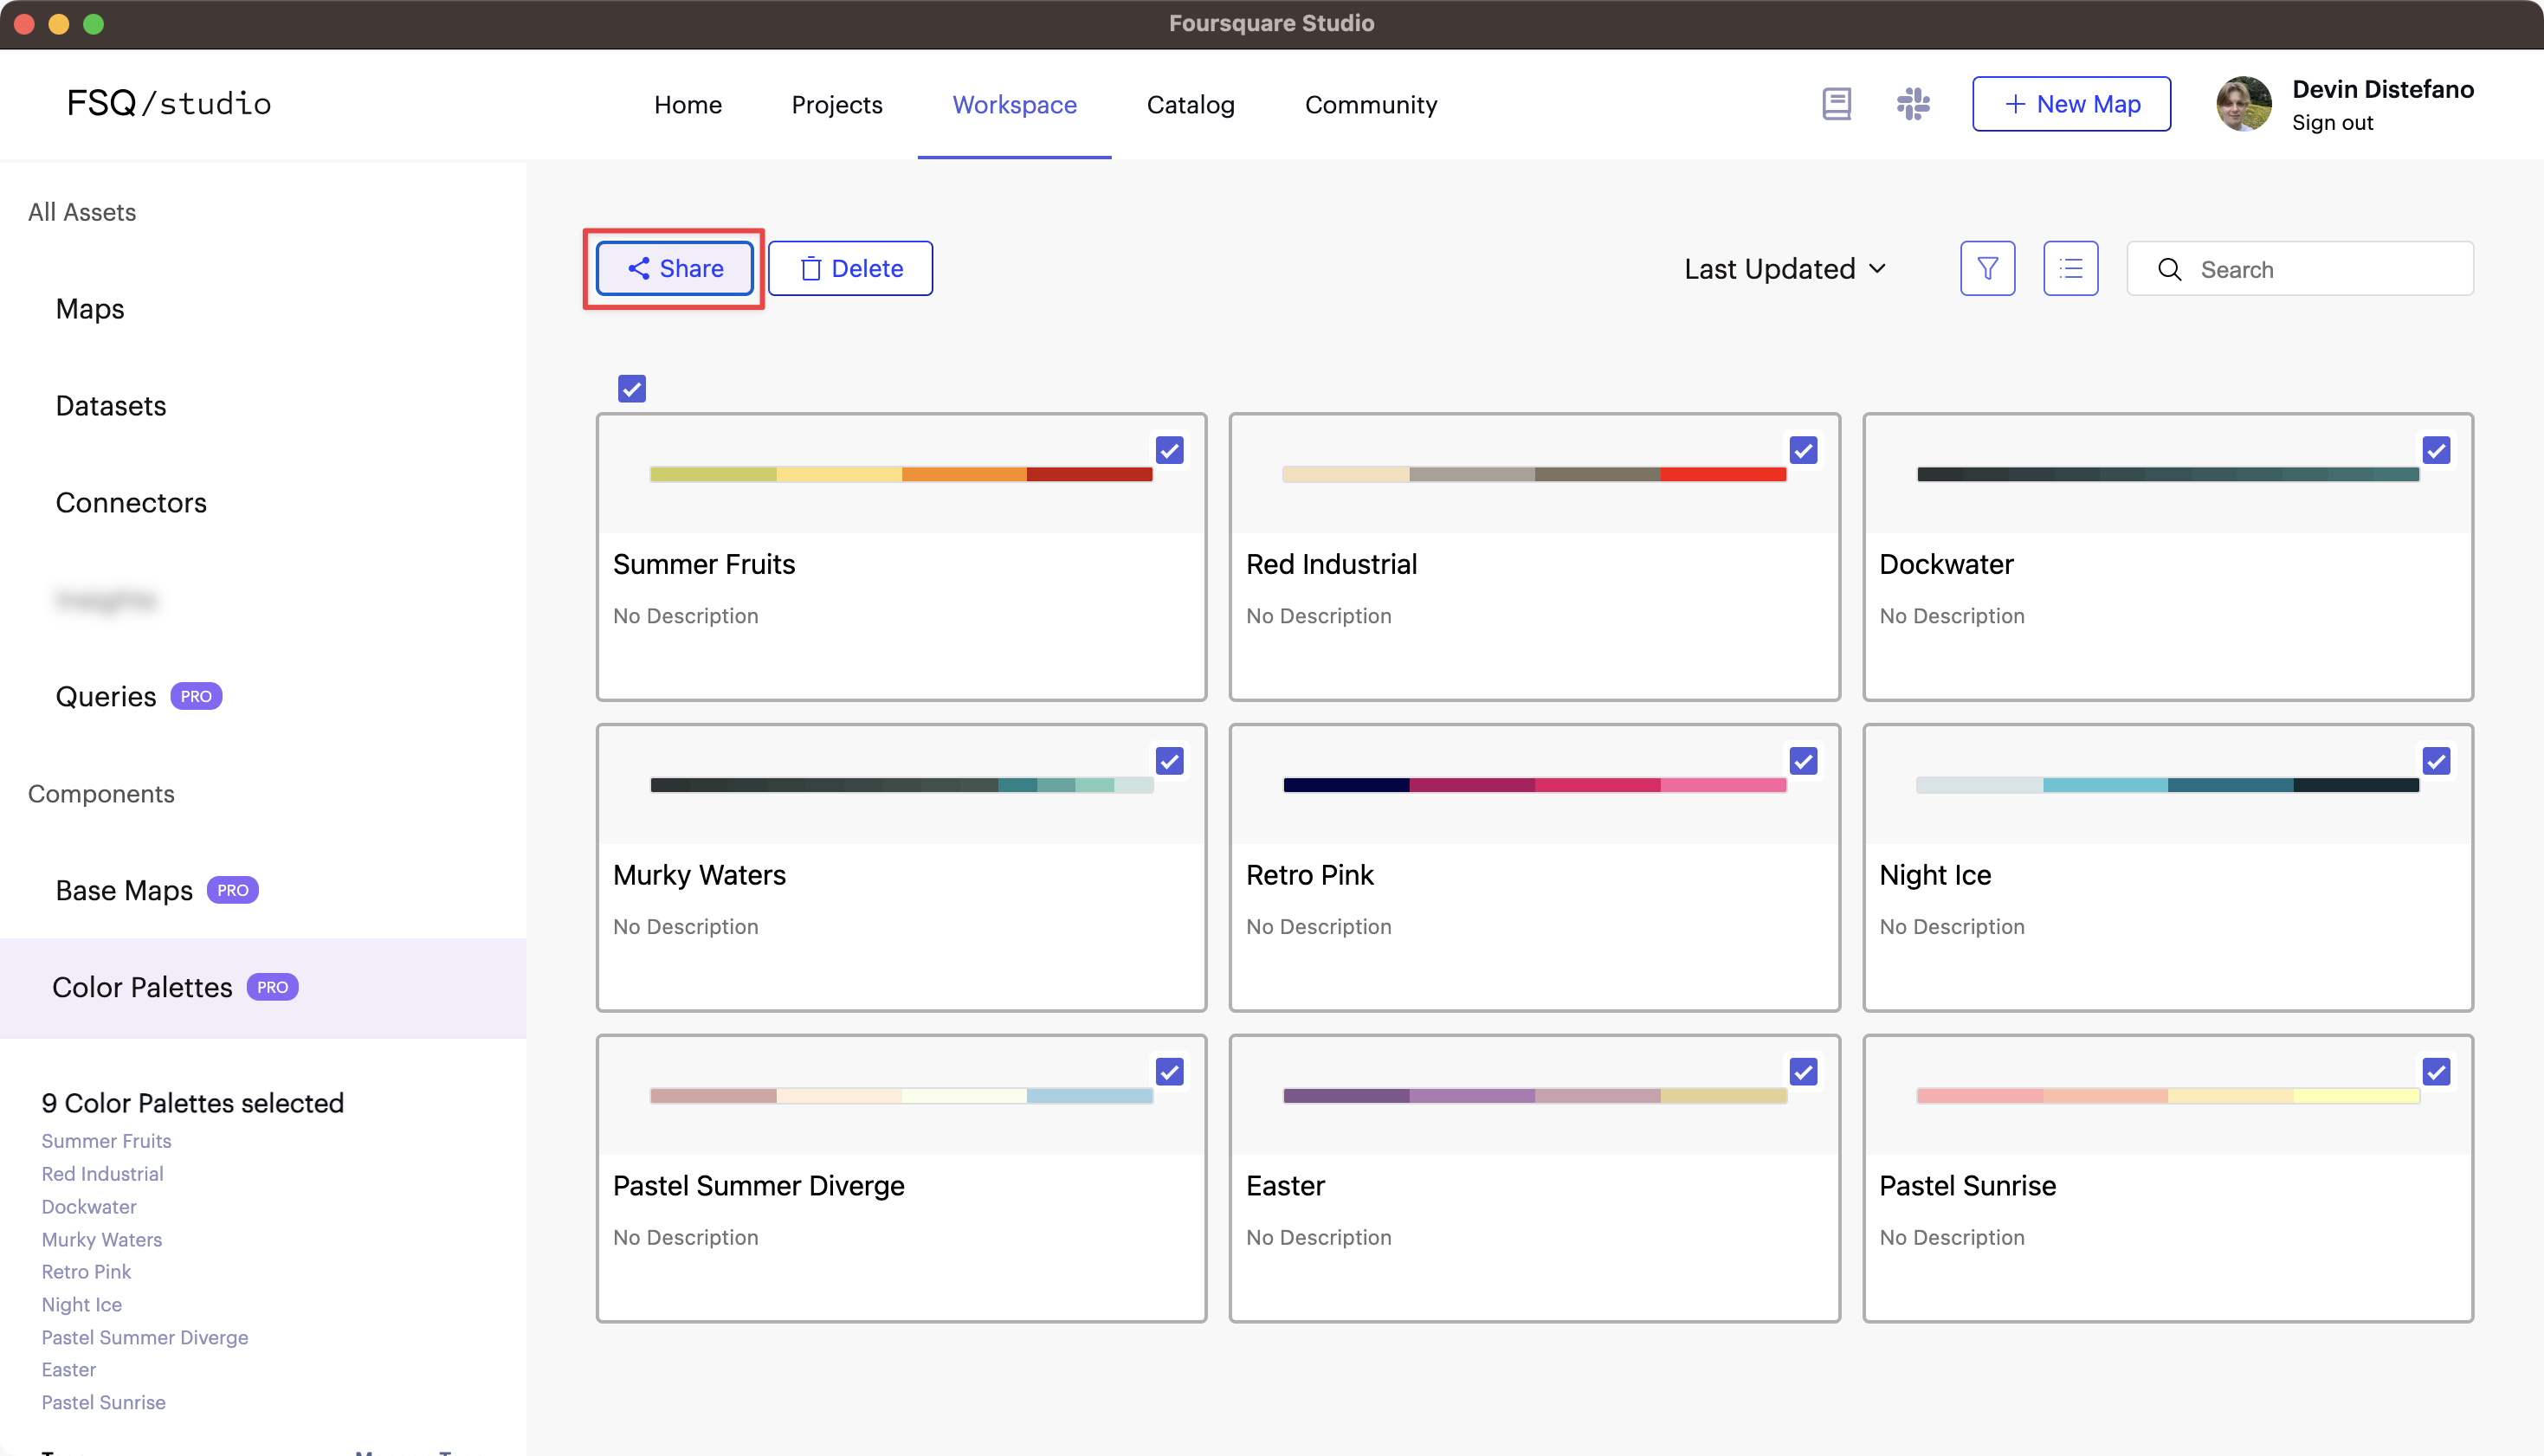Select Datasets in the sidebar
This screenshot has height=1456, width=2544.
tap(110, 405)
